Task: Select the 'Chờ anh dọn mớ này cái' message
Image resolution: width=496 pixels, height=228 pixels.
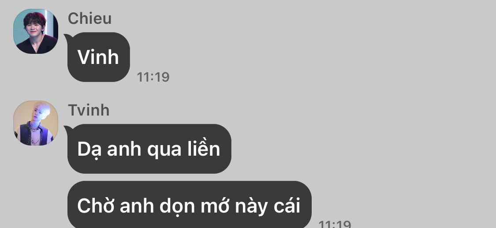Action: click(190, 205)
